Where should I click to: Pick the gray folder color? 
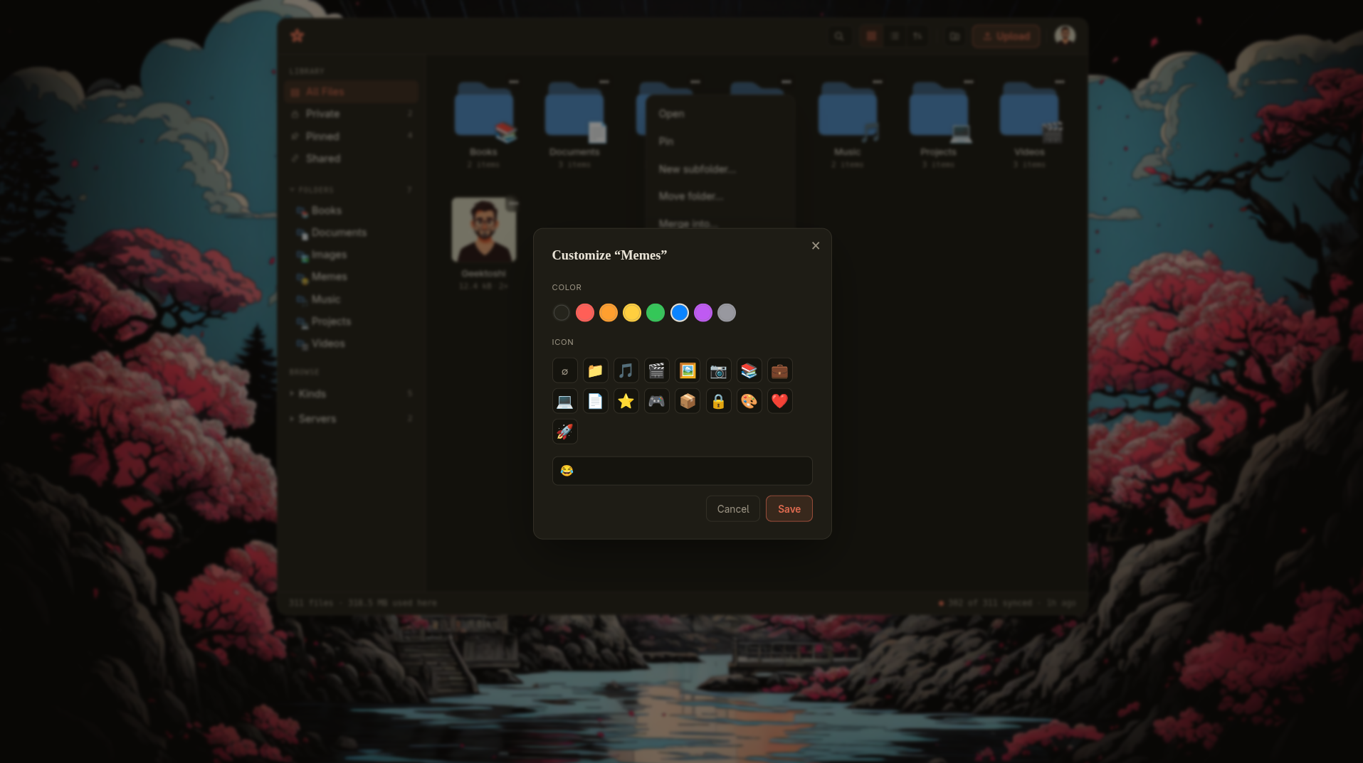726,313
